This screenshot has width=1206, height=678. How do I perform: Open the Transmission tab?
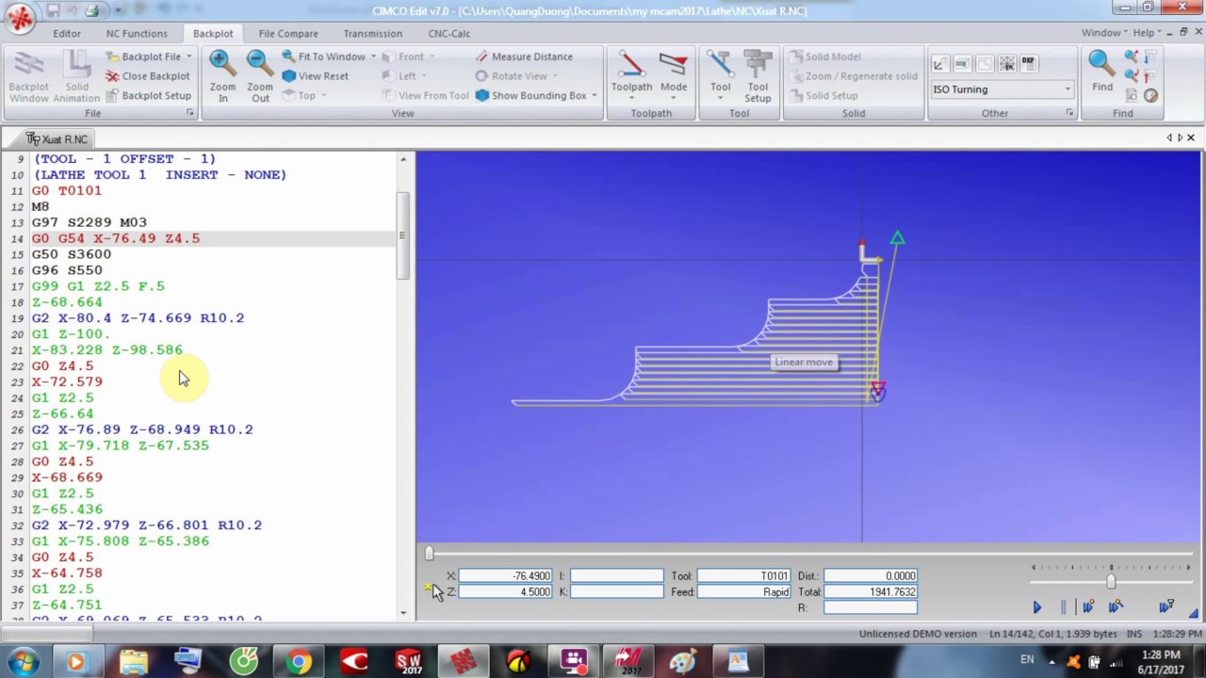[x=372, y=33]
